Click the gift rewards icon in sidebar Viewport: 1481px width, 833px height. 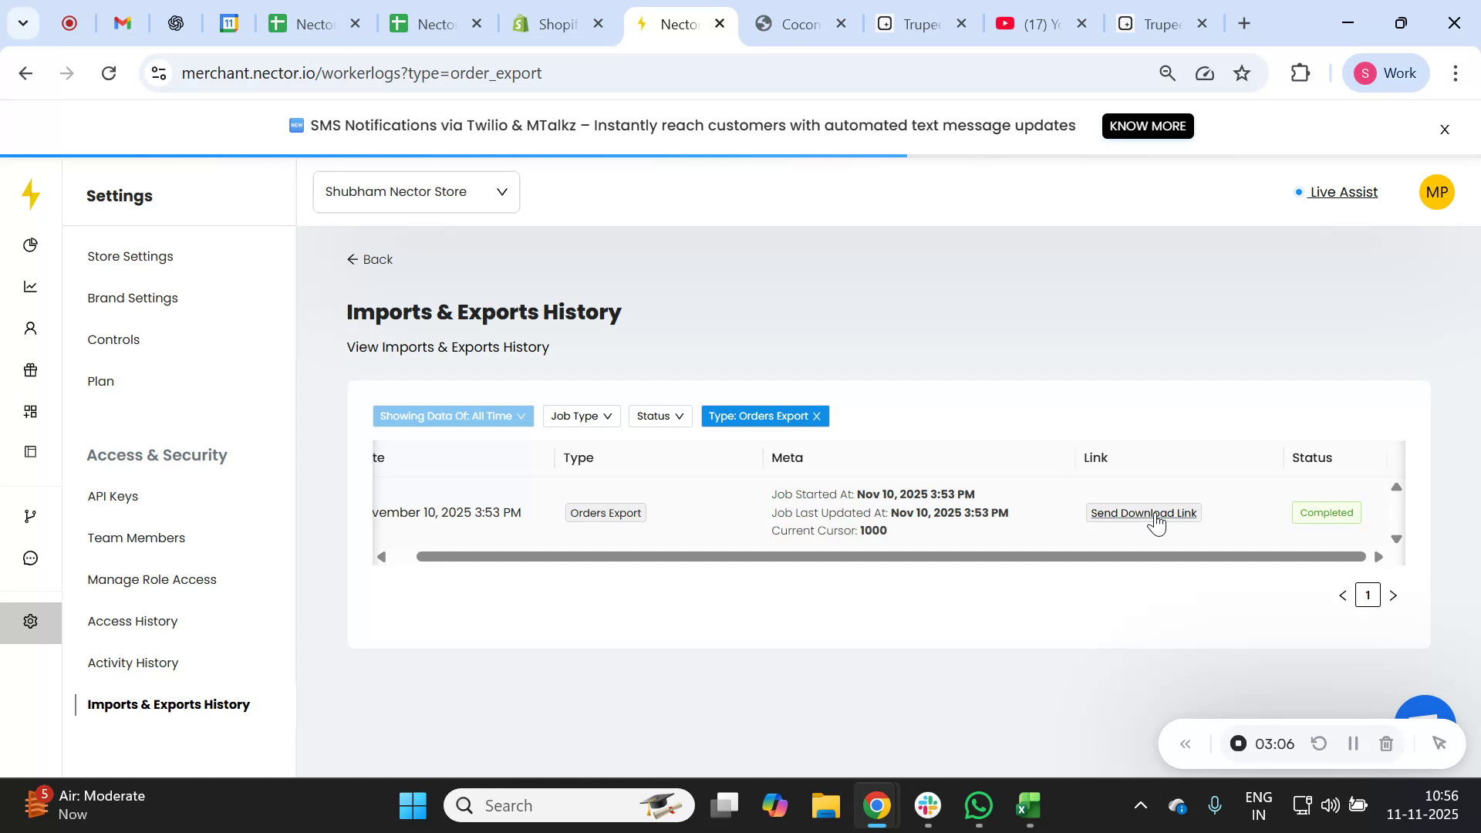(30, 369)
